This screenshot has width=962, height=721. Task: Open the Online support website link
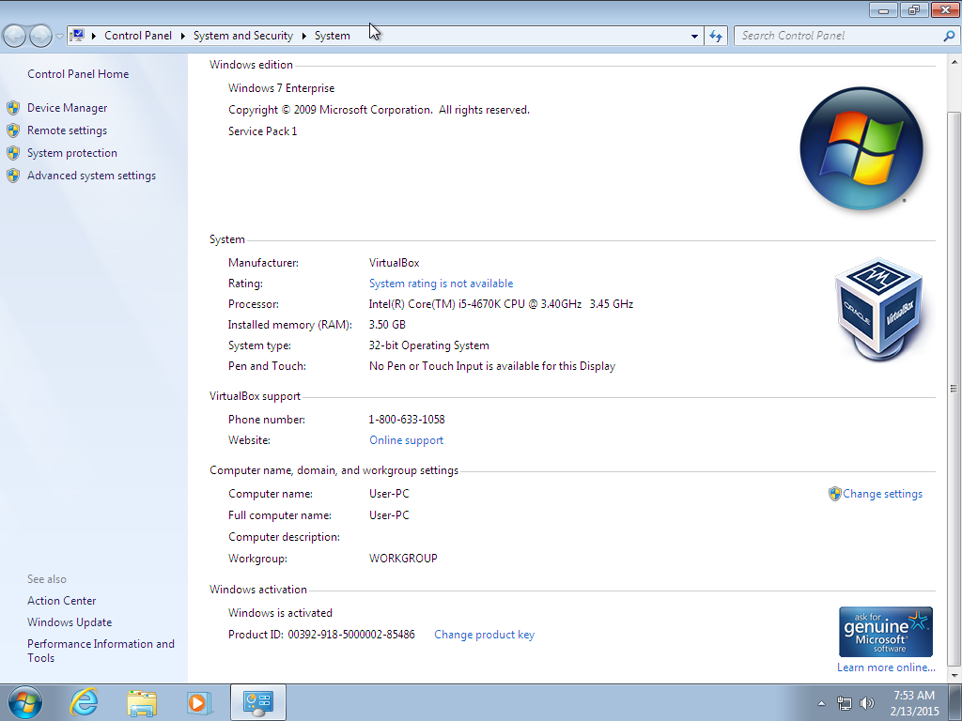click(x=406, y=440)
